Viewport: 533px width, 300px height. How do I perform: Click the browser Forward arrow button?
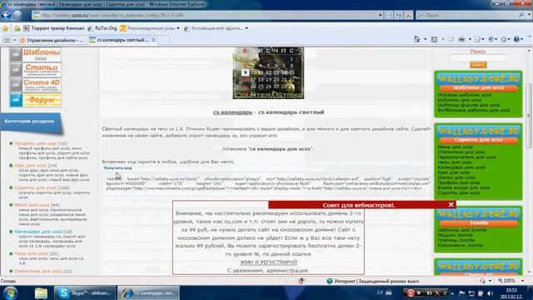17,15
